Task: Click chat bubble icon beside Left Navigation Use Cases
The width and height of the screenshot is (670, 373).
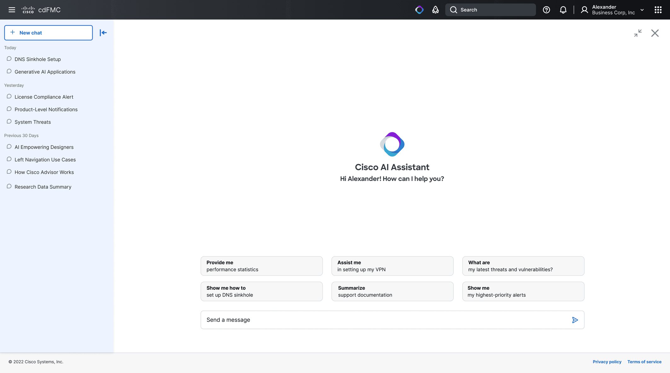Action: coord(9,159)
